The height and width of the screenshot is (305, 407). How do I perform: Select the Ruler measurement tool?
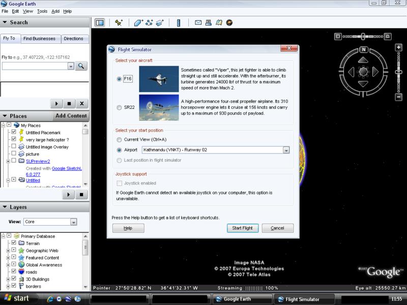click(x=179, y=22)
